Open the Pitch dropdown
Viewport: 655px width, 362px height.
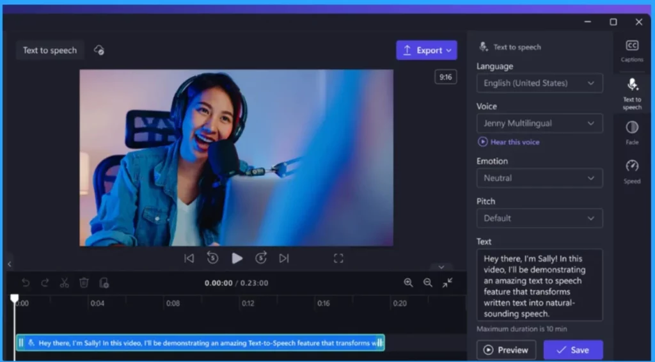click(539, 218)
